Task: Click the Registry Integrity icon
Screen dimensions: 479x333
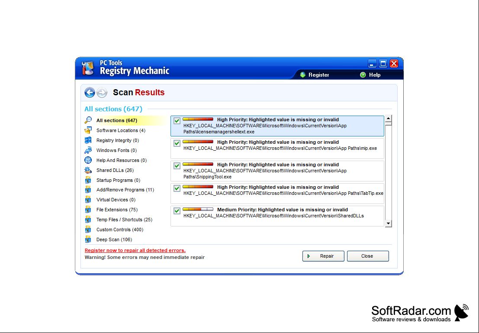Action: point(88,140)
